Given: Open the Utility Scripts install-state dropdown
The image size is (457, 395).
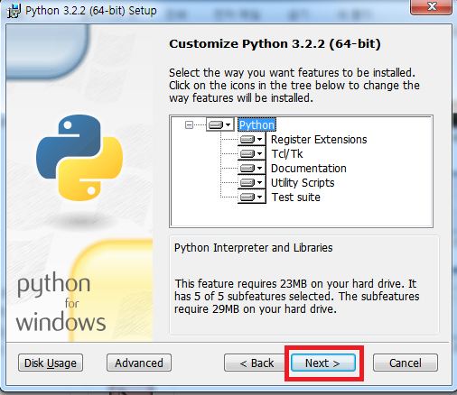Looking at the screenshot, I should 251,182.
